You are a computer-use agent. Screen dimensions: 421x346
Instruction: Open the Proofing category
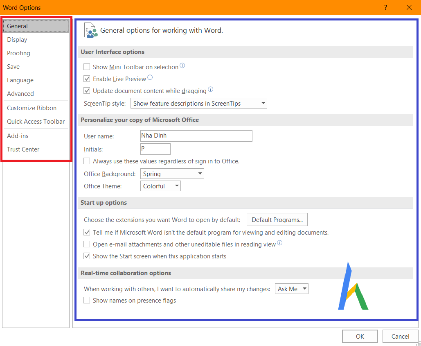pyautogui.click(x=36, y=53)
